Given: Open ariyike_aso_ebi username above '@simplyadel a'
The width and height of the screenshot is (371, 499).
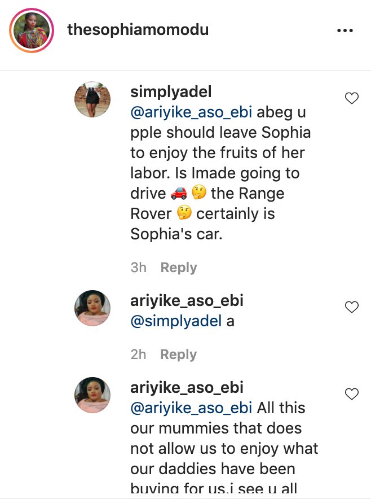Looking at the screenshot, I should [x=187, y=301].
